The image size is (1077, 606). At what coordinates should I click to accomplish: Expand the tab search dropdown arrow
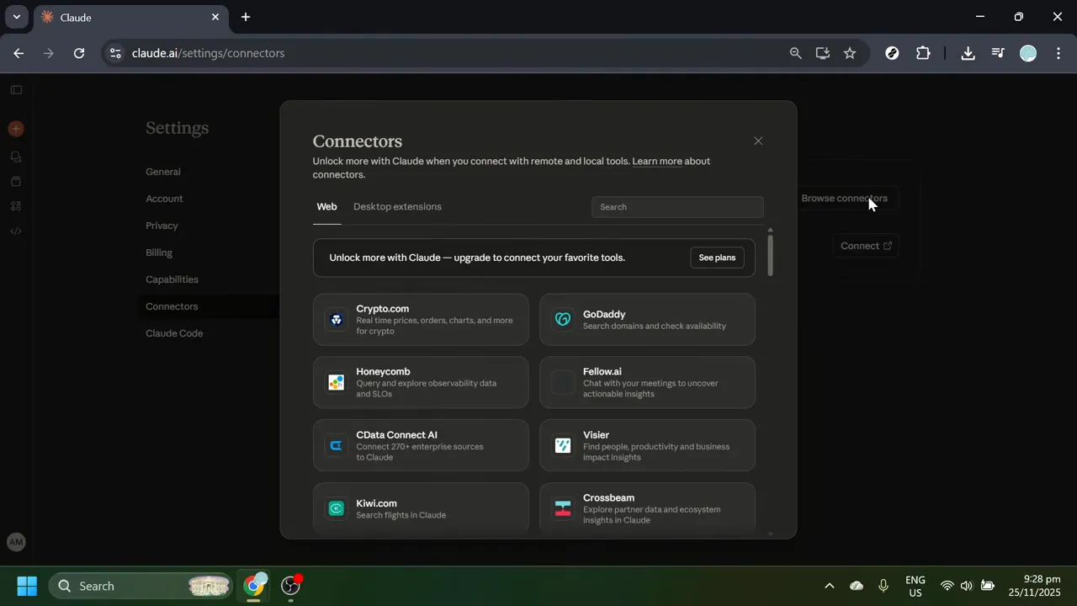pyautogui.click(x=16, y=17)
